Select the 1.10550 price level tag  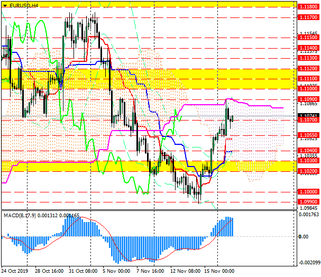(x=307, y=135)
